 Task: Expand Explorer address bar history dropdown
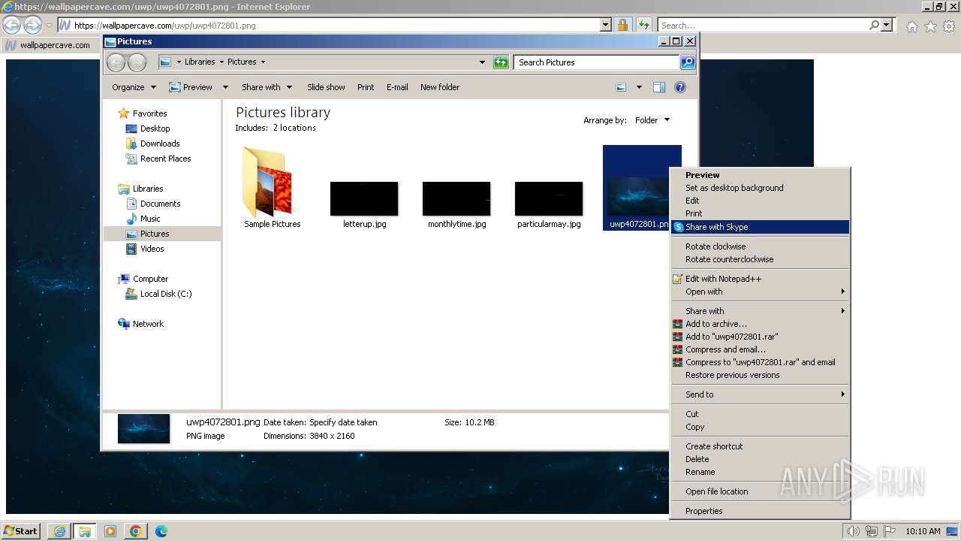click(x=482, y=62)
